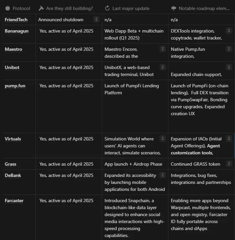Expand Bananagun roadmap cell with DEXTools integration
Image resolution: width=235 pixels, height=240 pixels.
pos(229,31)
